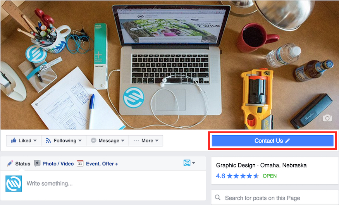The height and width of the screenshot is (205, 339).
Task: Expand the Message dropdown arrow
Action: [x=123, y=141]
